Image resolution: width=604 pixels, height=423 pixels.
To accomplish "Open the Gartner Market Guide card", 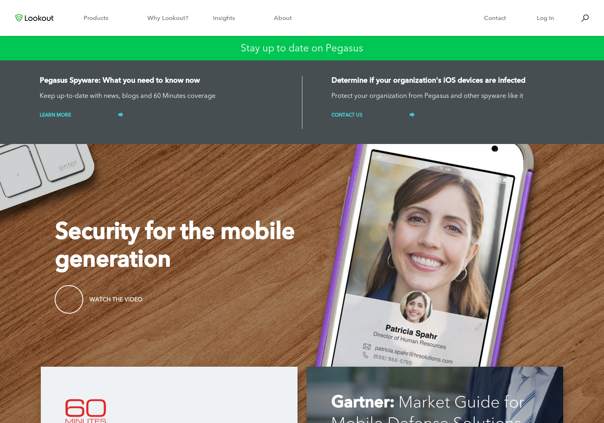I will pyautogui.click(x=435, y=395).
